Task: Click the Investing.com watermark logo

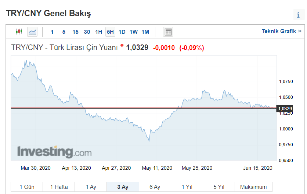Action: (54, 152)
